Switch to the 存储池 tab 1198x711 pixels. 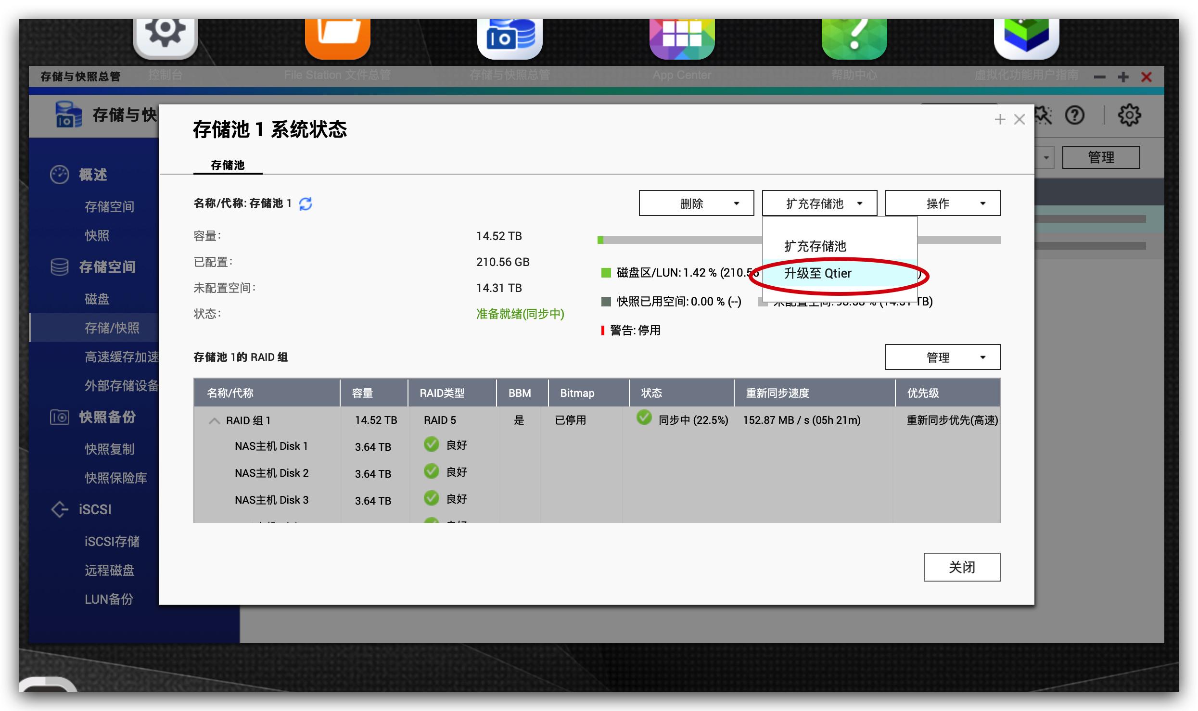click(228, 165)
